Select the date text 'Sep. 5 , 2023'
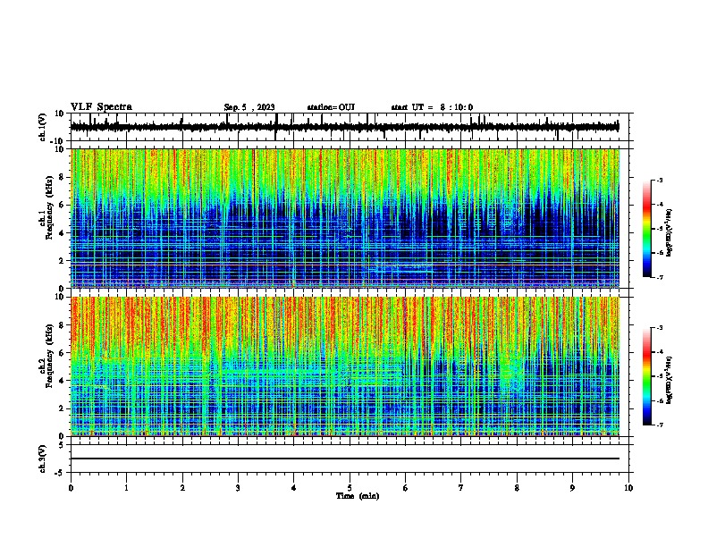 tap(249, 107)
